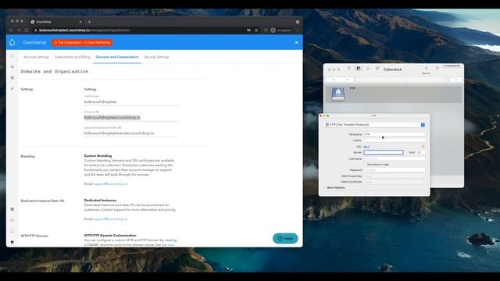Select Domains and Customisation tab
Screen dimensions: 500x281
(117, 57)
